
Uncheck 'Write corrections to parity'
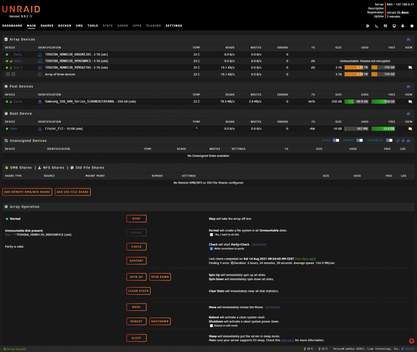[x=211, y=249]
